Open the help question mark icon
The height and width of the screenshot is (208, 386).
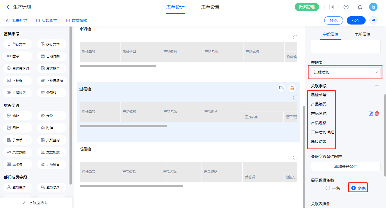tap(346, 7)
